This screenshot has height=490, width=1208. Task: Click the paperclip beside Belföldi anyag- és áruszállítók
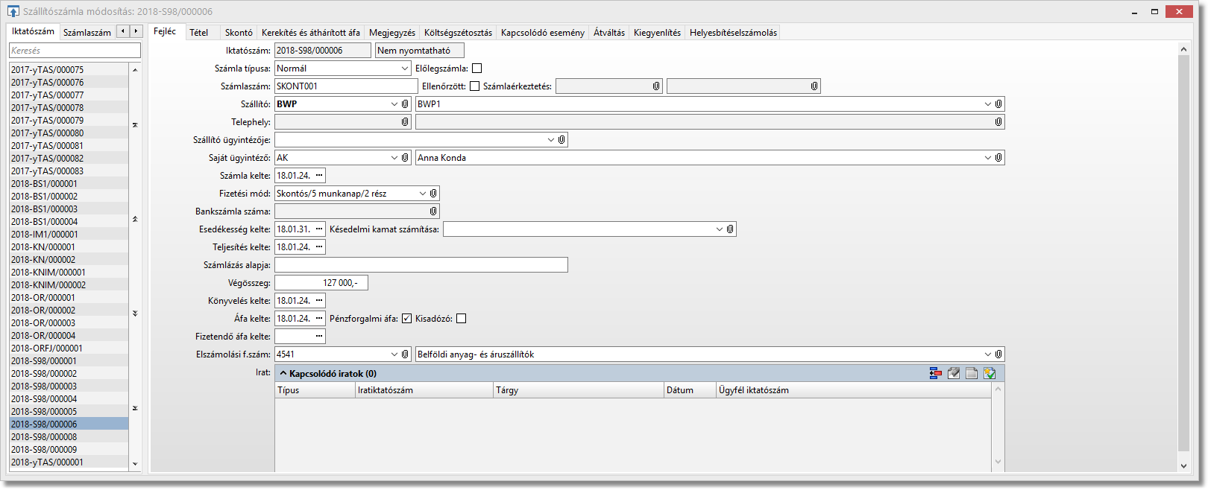click(998, 354)
